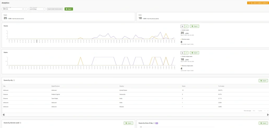Viewport: 269px width, 128px height.
Task: Click the Analytics page heading
Action: point(6,3)
